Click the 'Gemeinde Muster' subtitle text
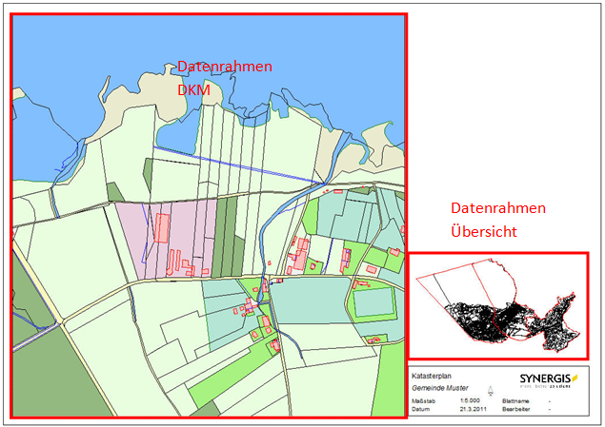 (x=440, y=388)
